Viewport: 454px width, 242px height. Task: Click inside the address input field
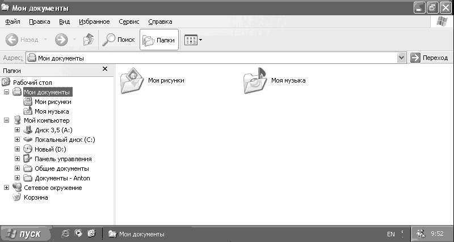(216, 58)
